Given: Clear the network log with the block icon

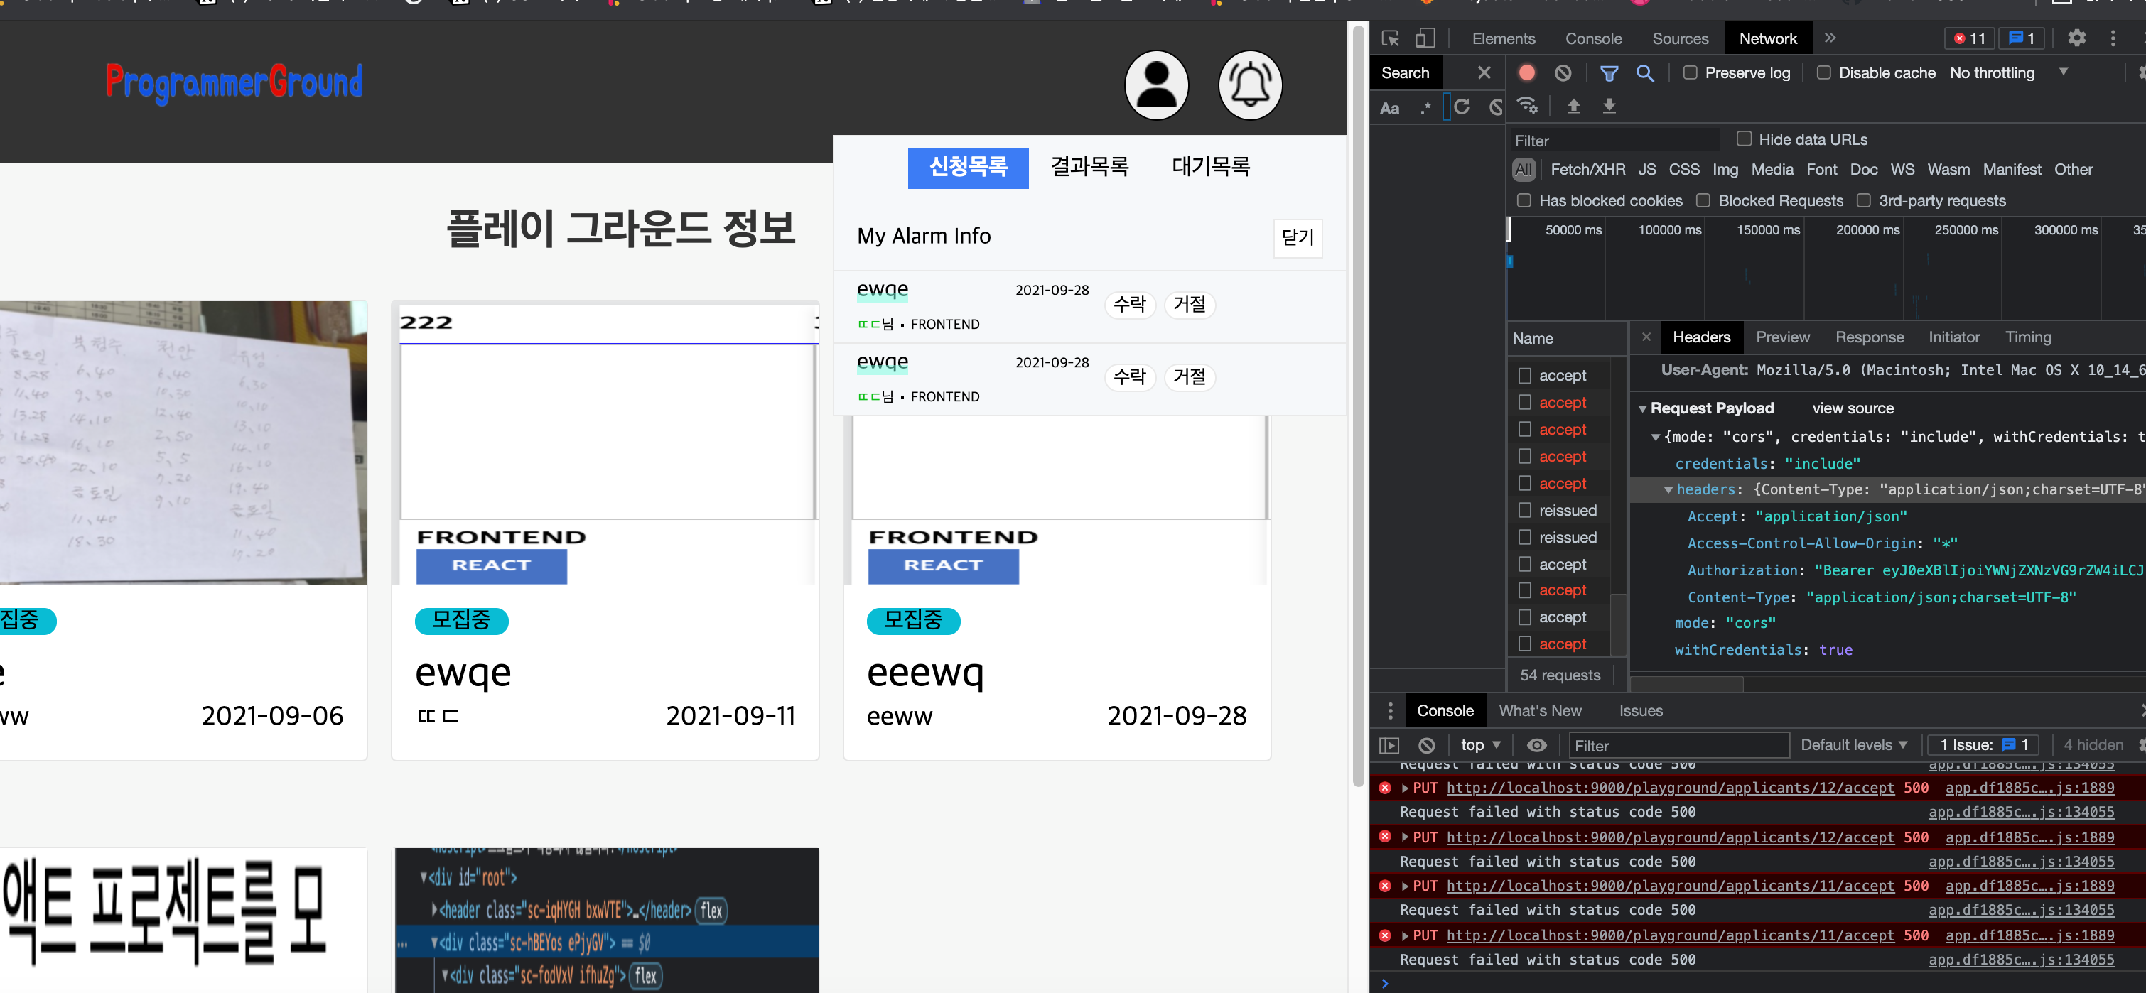Looking at the screenshot, I should click(1563, 72).
